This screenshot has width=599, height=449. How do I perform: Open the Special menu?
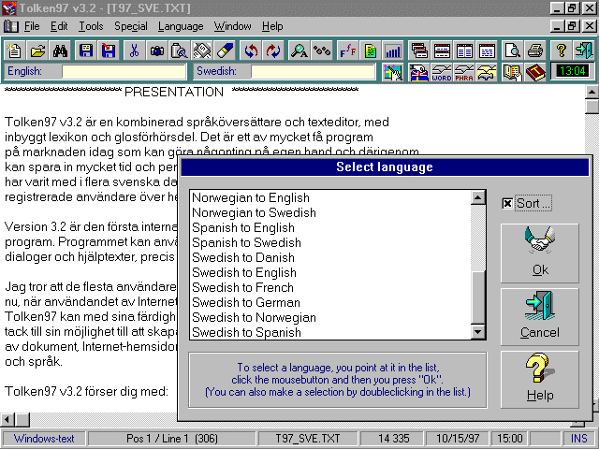tap(131, 26)
